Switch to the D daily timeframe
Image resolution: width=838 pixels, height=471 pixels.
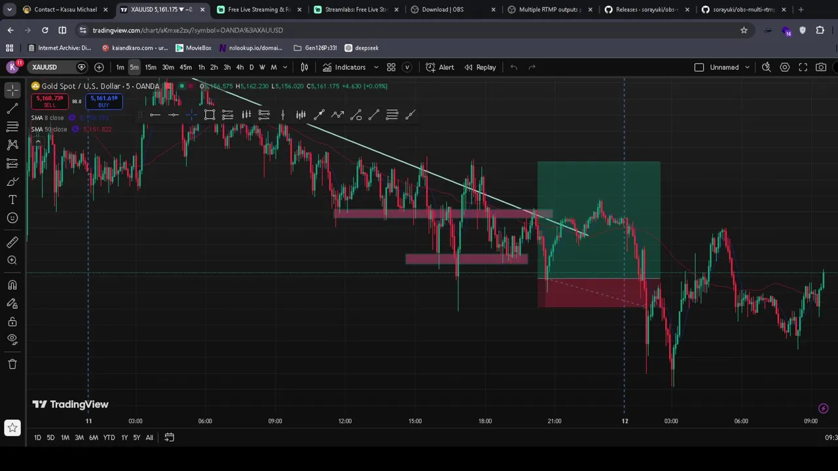click(251, 67)
